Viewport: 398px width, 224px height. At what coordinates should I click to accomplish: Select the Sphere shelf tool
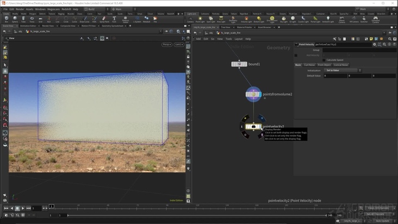click(15, 19)
